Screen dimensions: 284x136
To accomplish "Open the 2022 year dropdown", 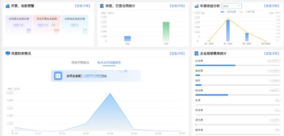I will 231,6.
